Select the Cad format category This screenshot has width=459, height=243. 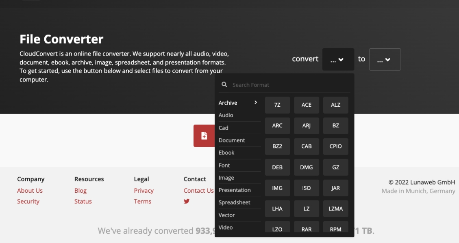coord(239,128)
